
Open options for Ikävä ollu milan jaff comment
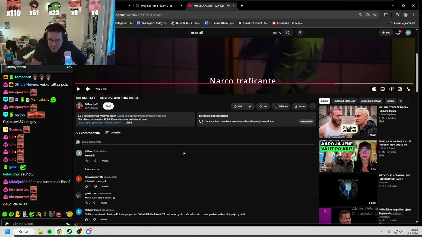point(313,177)
